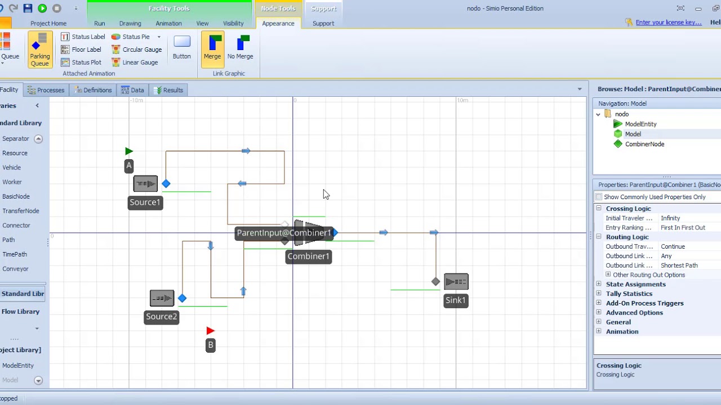The image size is (721, 405).
Task: Open the Flow Library section
Action: click(x=20, y=312)
